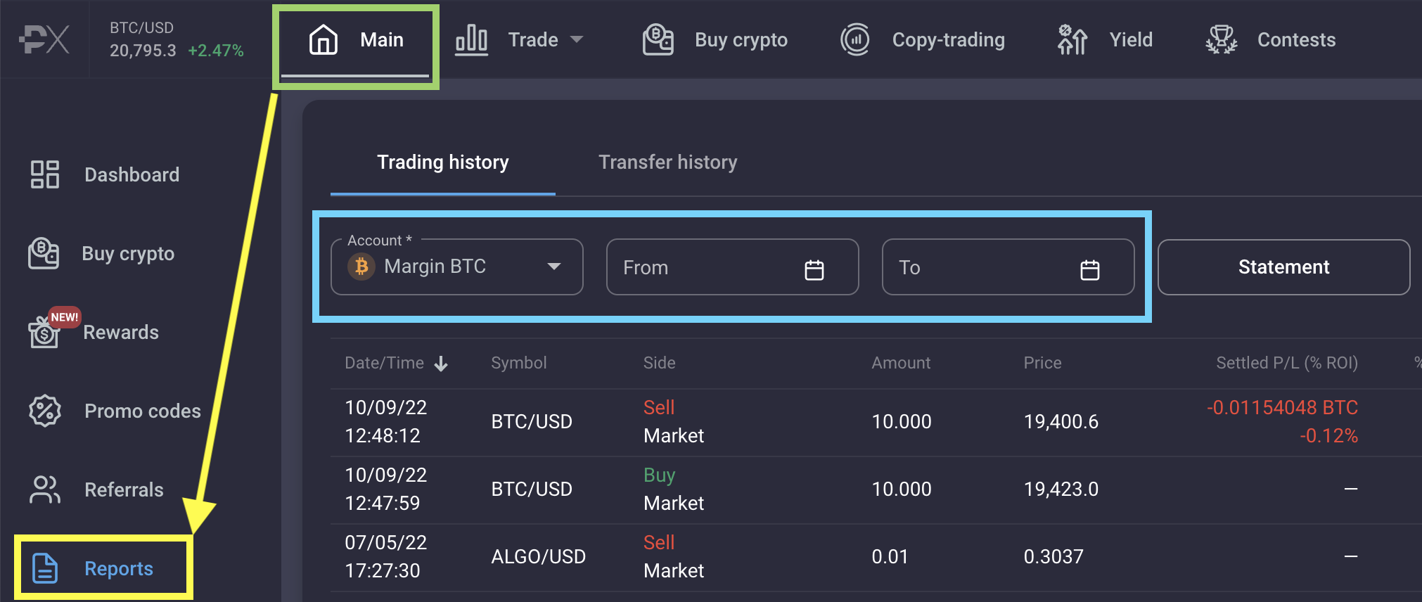1422x602 pixels.
Task: Select the Trading history tab
Action: pos(443,162)
